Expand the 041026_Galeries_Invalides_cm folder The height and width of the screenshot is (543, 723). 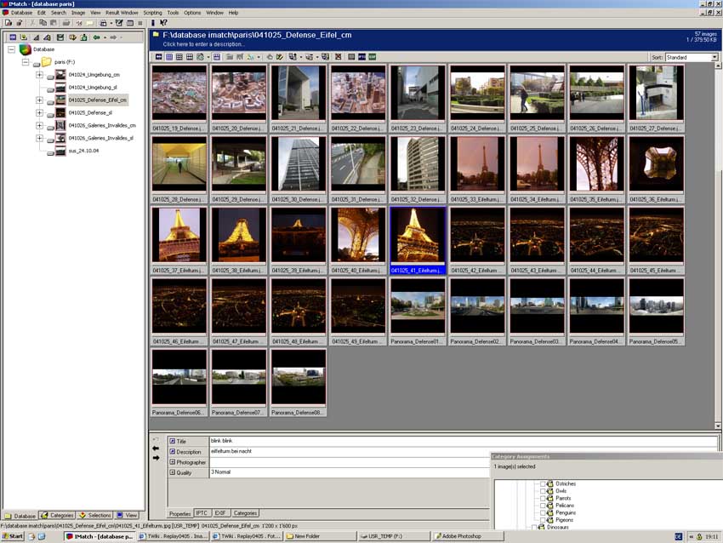[x=39, y=125]
